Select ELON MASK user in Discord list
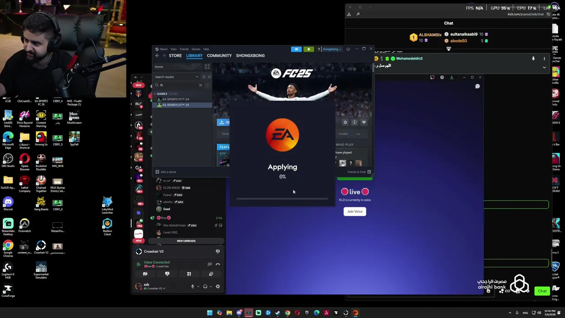 click(x=174, y=188)
